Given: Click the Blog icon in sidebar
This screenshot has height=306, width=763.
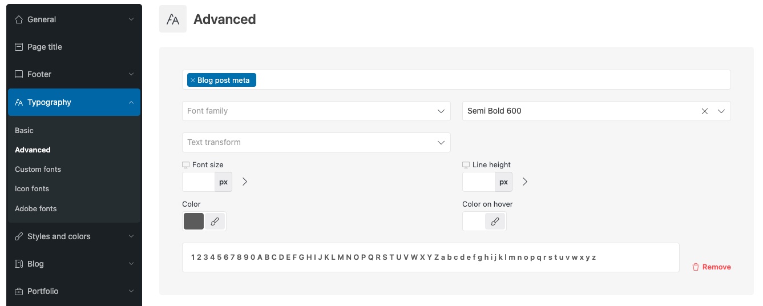Looking at the screenshot, I should [19, 264].
